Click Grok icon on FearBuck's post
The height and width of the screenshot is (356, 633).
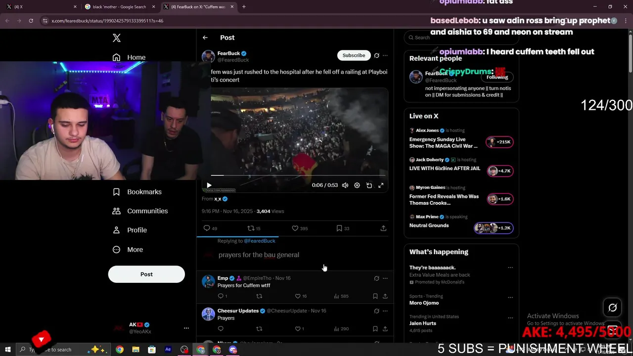click(x=376, y=55)
